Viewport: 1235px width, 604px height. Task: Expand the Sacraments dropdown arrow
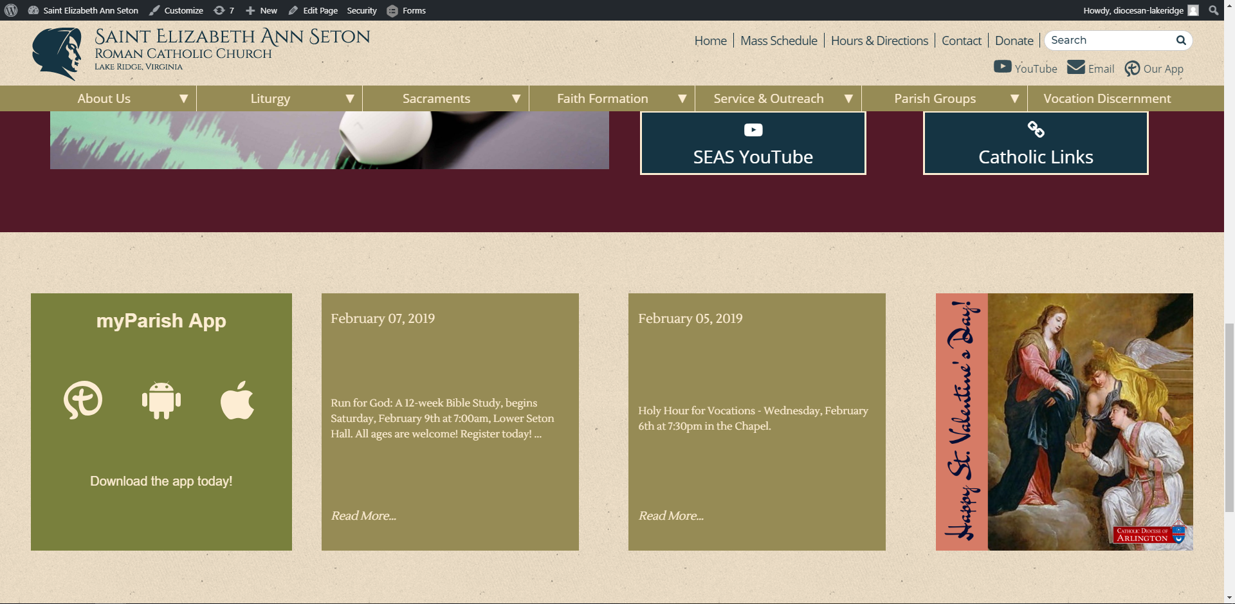point(516,98)
